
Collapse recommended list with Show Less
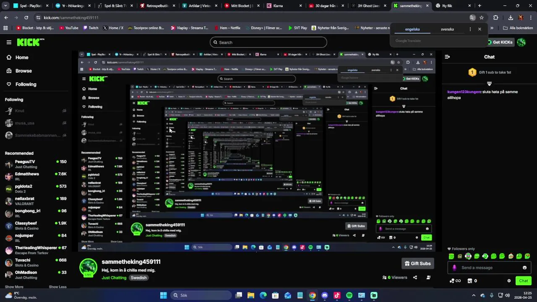[57, 287]
